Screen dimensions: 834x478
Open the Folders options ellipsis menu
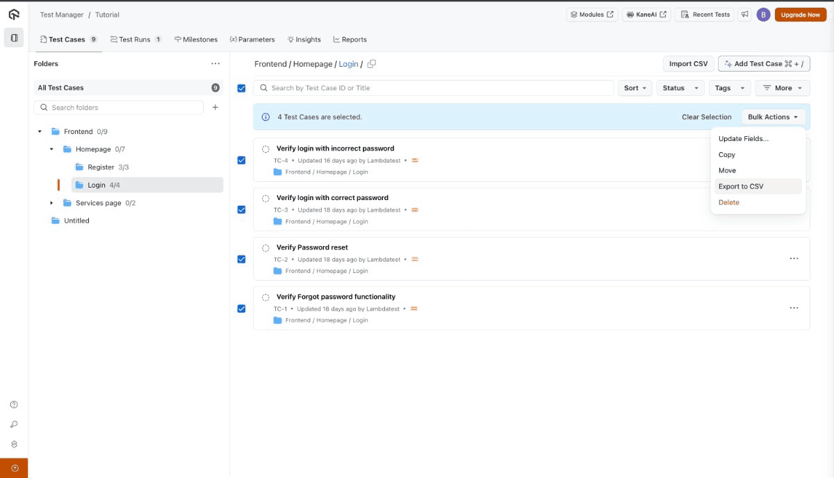tap(215, 63)
